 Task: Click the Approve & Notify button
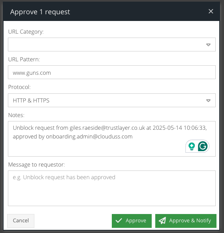tap(186, 221)
